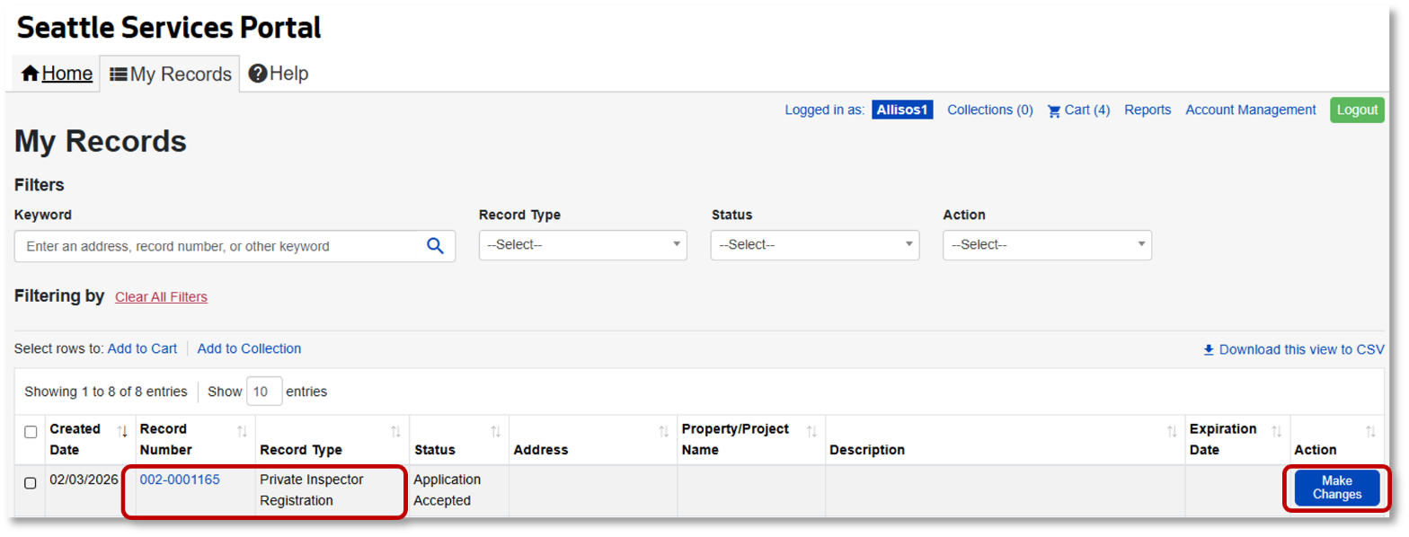
Task: Open the Reports link
Action: 1148,110
